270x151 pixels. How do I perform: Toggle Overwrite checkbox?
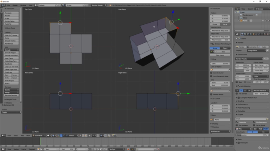237,122
